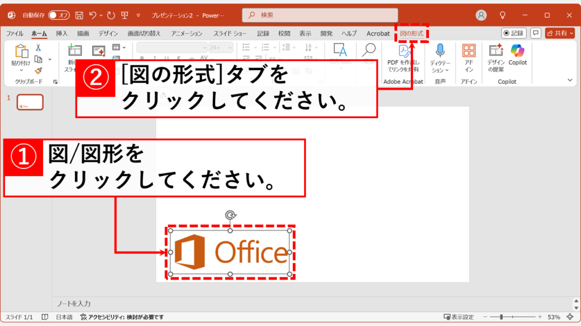581x326 pixels.
Task: Open the font size 24+ box
Action: coord(221,48)
